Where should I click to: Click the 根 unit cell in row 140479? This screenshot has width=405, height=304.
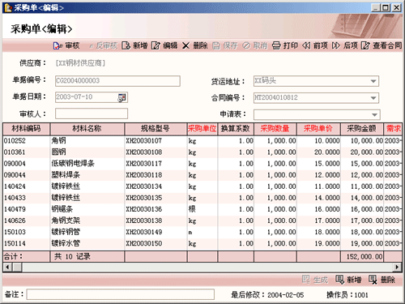202,209
